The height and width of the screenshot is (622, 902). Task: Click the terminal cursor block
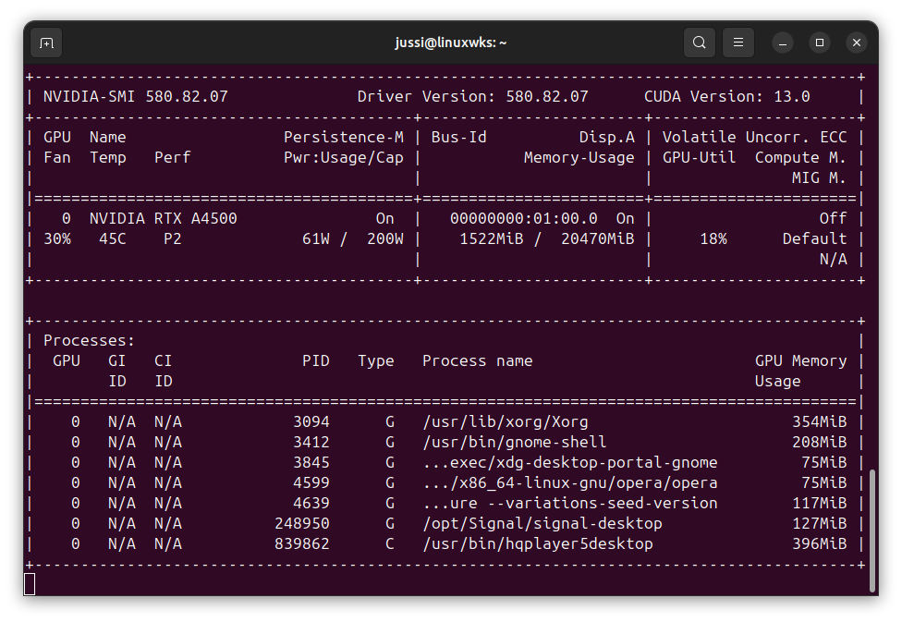30,584
